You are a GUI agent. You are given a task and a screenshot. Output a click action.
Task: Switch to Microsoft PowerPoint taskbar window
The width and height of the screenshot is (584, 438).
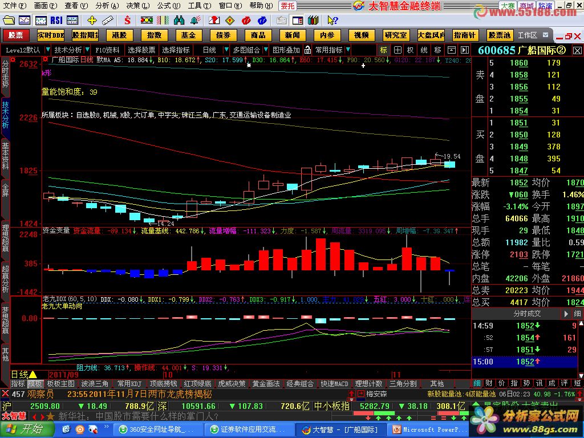point(429,429)
